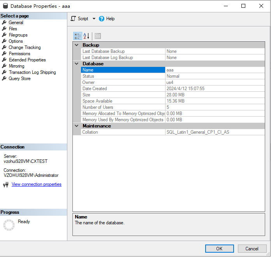Click the '28.00 MB' size value
The width and height of the screenshot is (271, 262).
point(176,95)
